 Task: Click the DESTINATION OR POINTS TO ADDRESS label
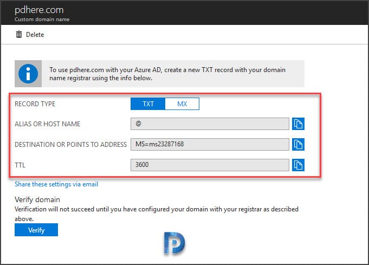click(70, 144)
